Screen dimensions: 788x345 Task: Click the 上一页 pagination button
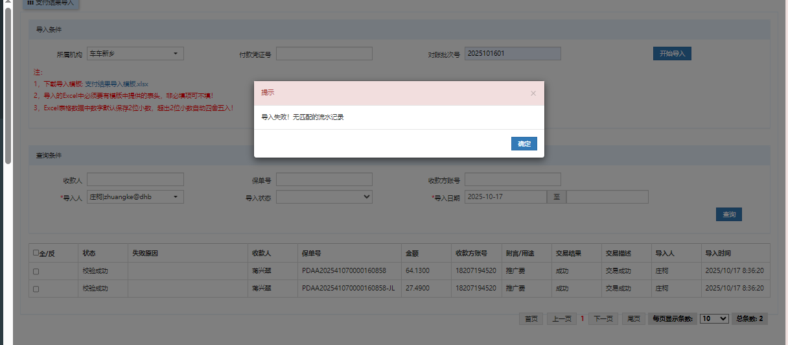point(562,319)
